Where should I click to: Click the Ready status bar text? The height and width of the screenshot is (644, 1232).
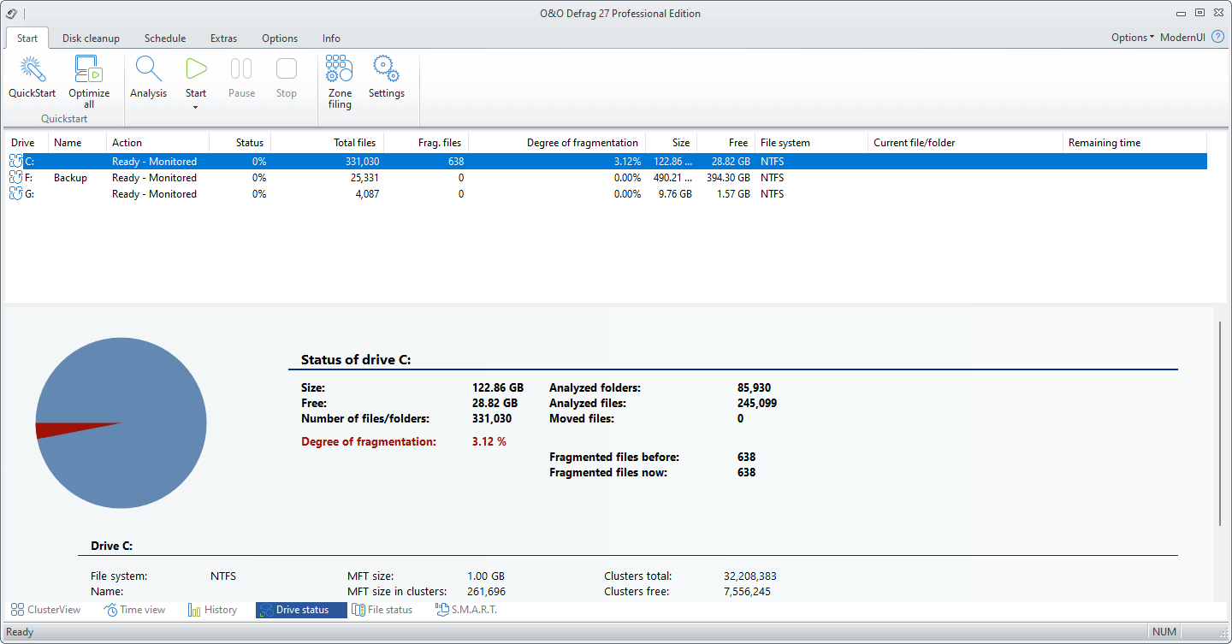(x=20, y=632)
